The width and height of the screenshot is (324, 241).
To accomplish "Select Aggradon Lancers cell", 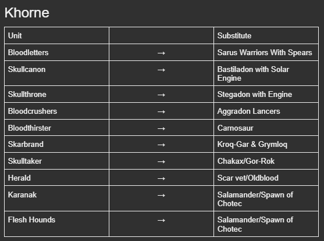I will (266, 111).
